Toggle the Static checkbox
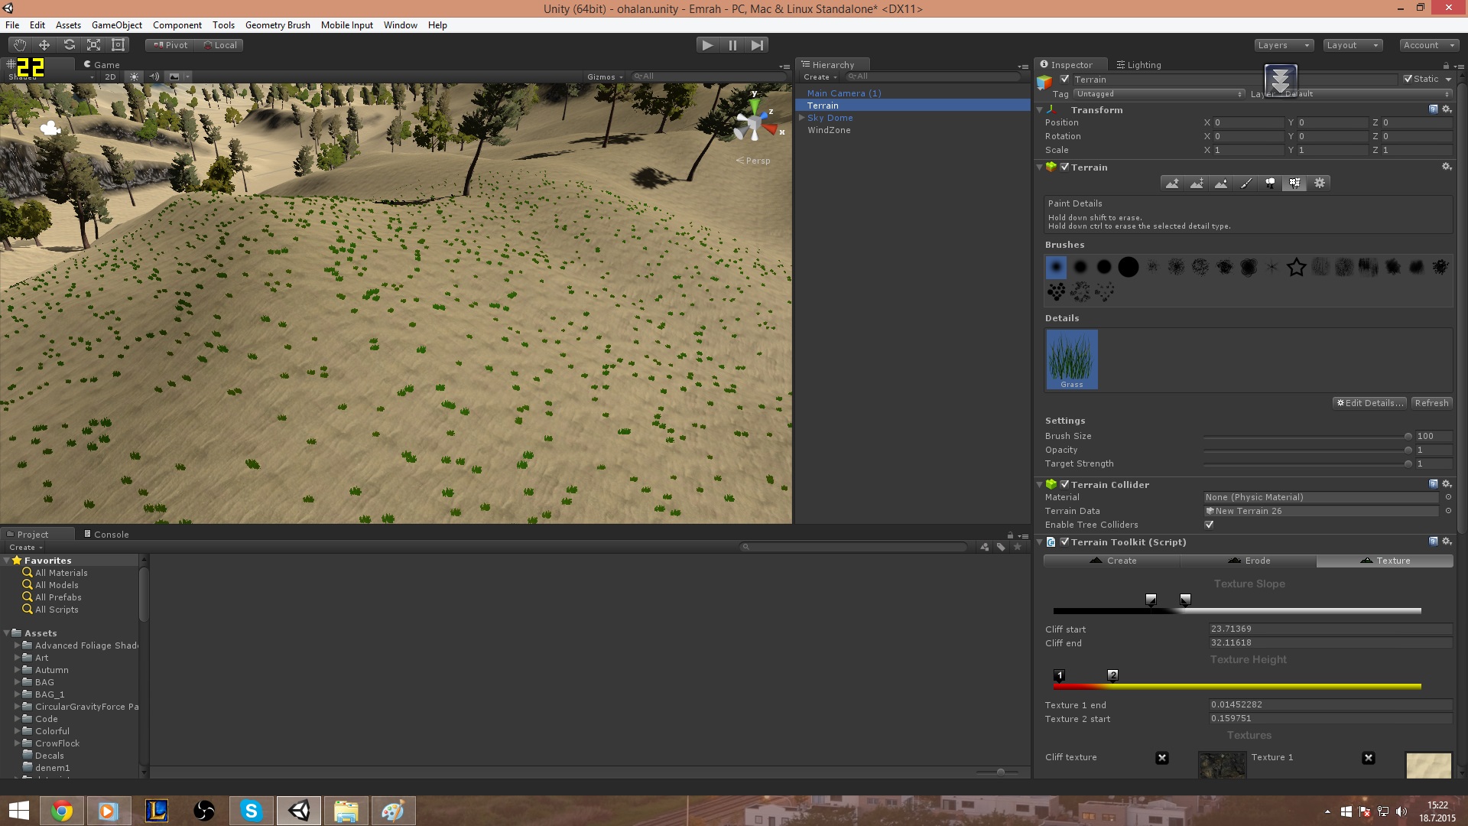The height and width of the screenshot is (826, 1468). 1408,79
